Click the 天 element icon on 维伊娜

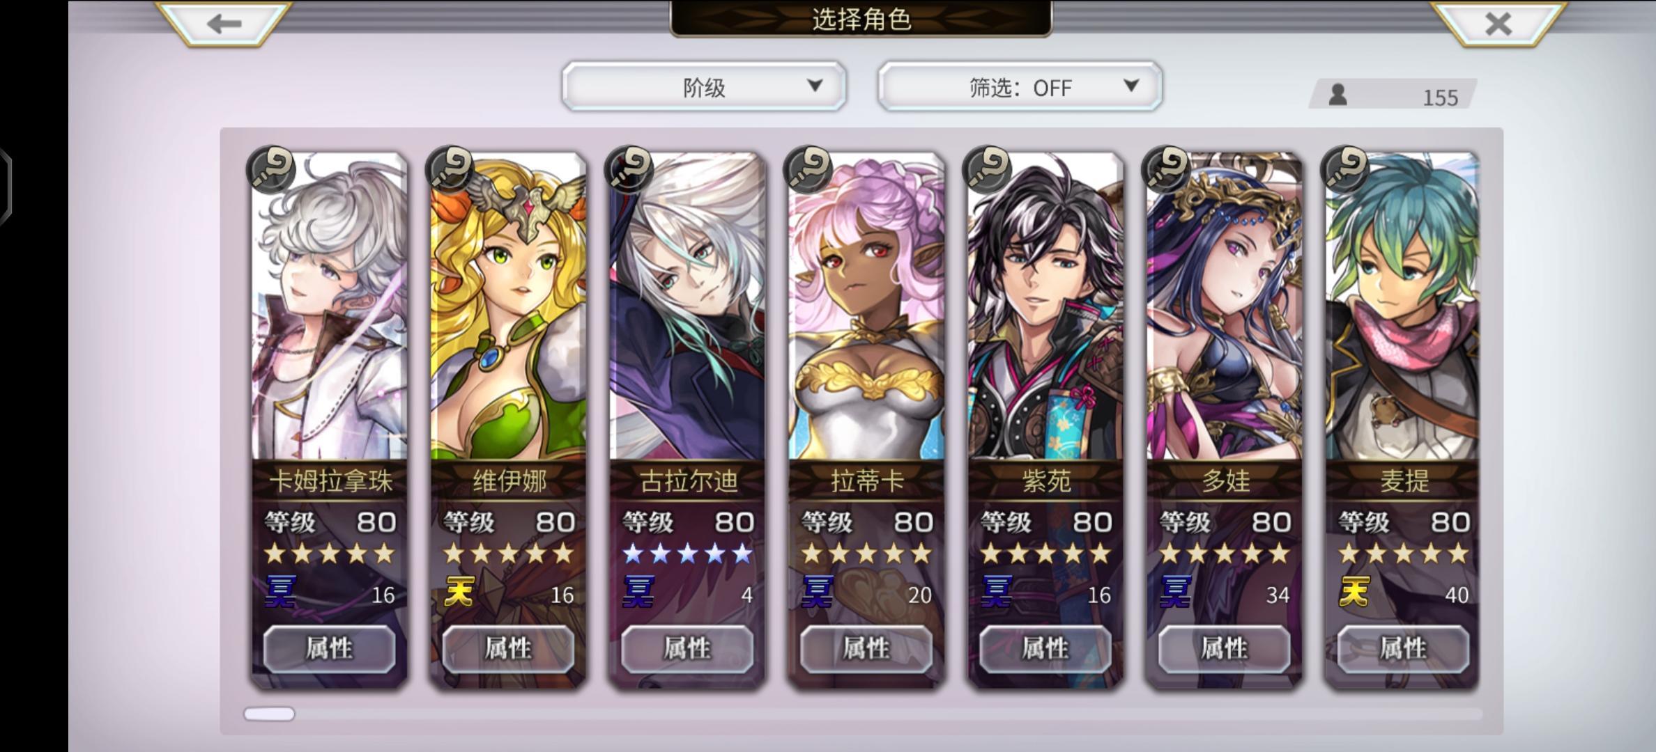(x=459, y=593)
